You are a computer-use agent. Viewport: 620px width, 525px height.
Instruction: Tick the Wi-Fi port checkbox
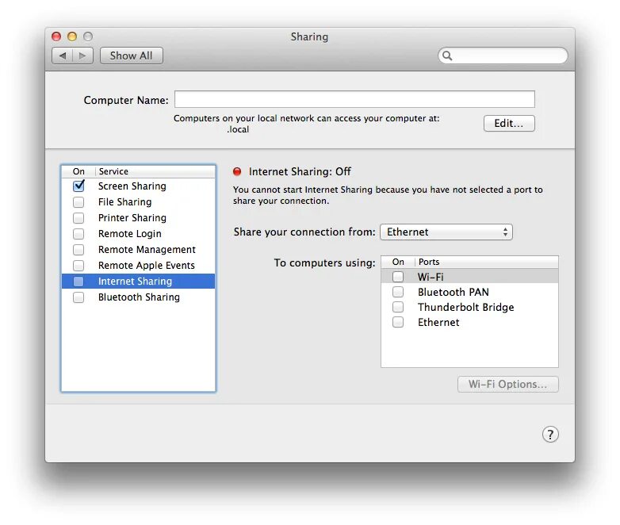pos(398,277)
